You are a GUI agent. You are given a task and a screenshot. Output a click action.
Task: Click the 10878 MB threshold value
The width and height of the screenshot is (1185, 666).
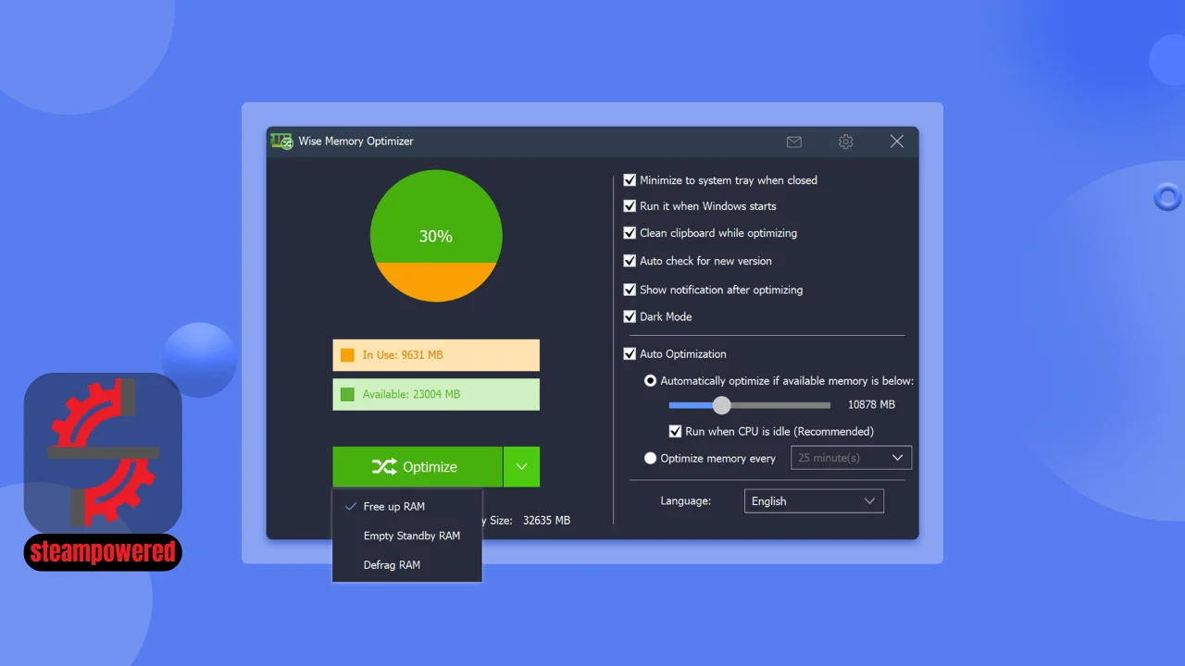tap(871, 405)
